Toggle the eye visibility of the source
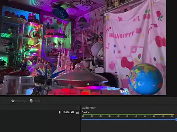Image resolution: width=177 pixels, height=132 pixels. [73, 112]
